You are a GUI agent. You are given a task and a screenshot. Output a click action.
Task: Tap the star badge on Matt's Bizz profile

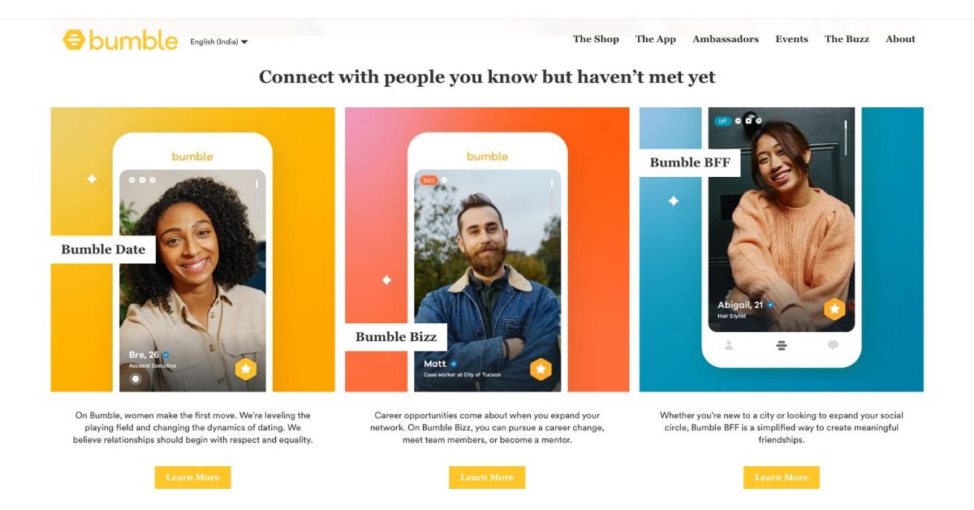541,370
